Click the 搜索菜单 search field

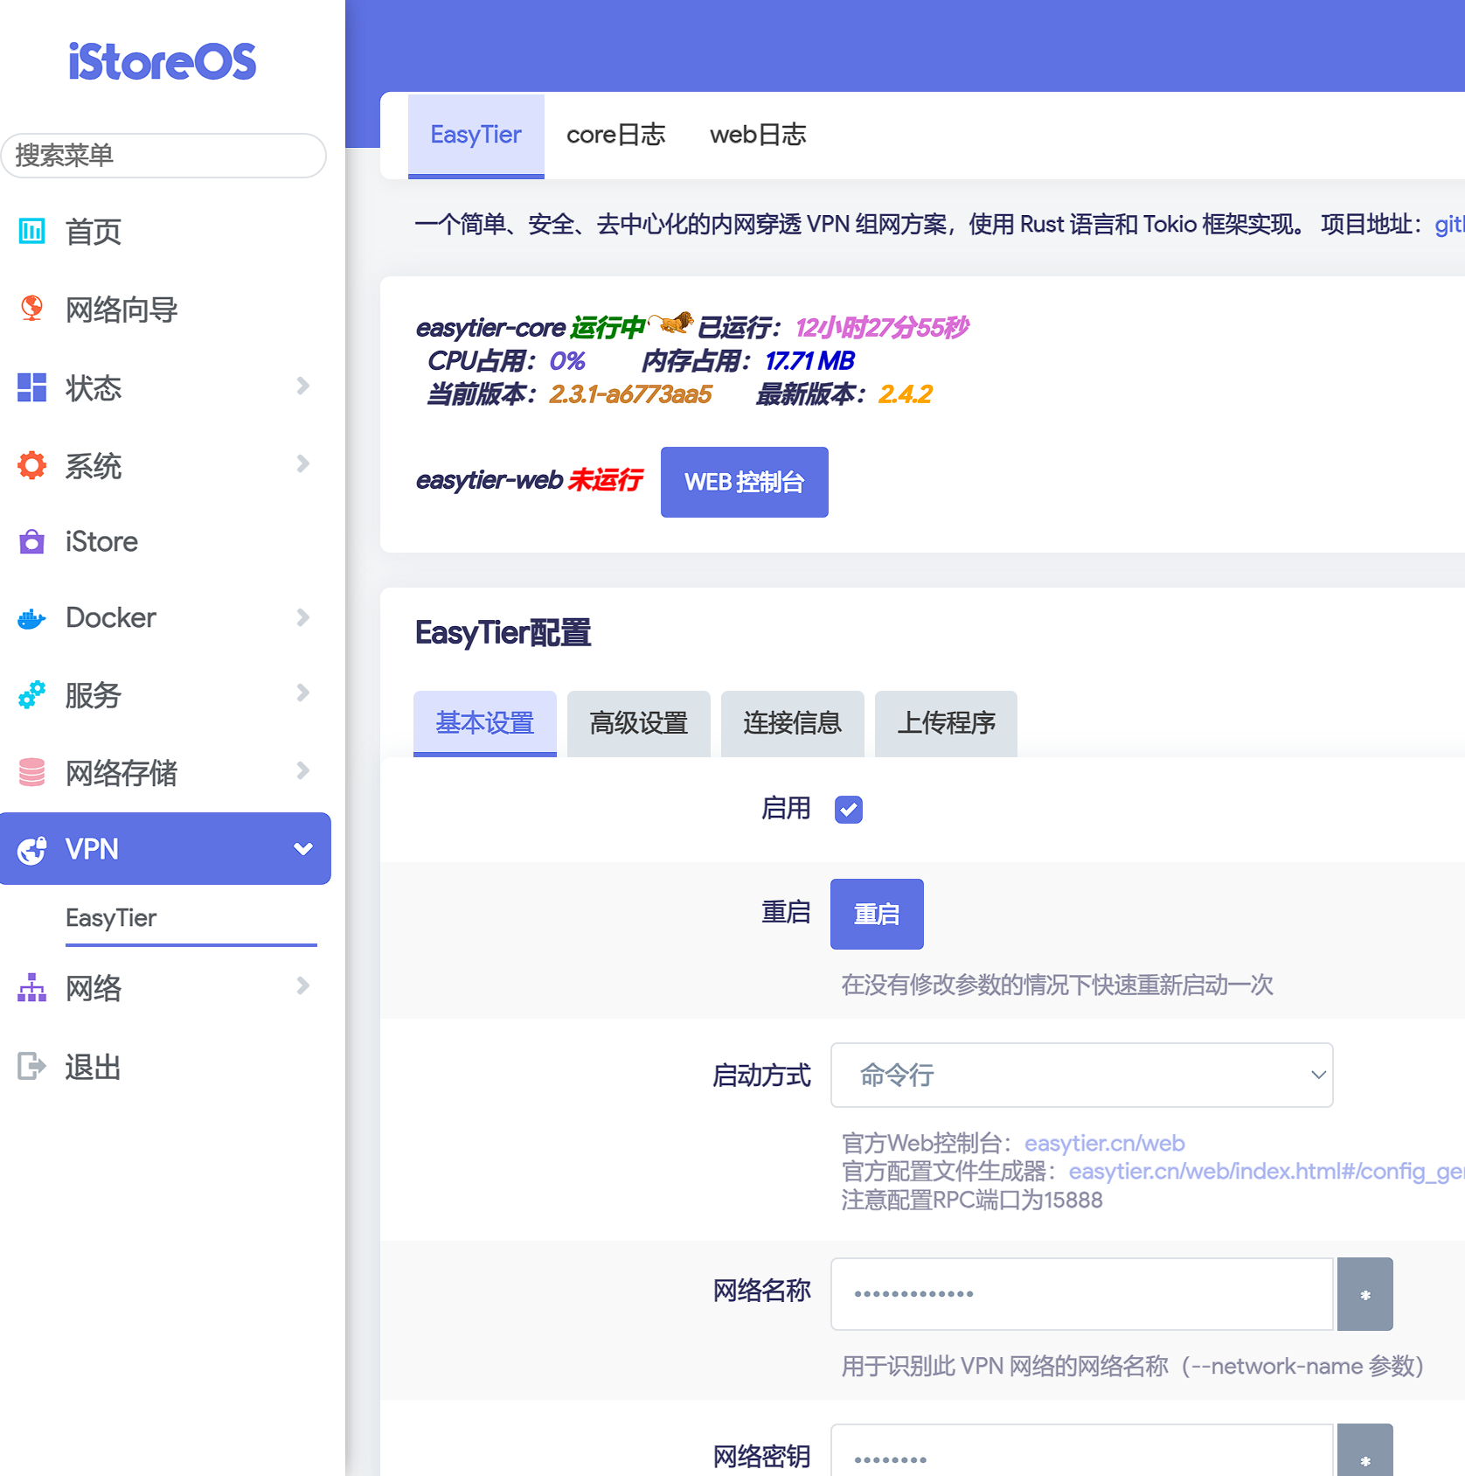click(x=163, y=156)
